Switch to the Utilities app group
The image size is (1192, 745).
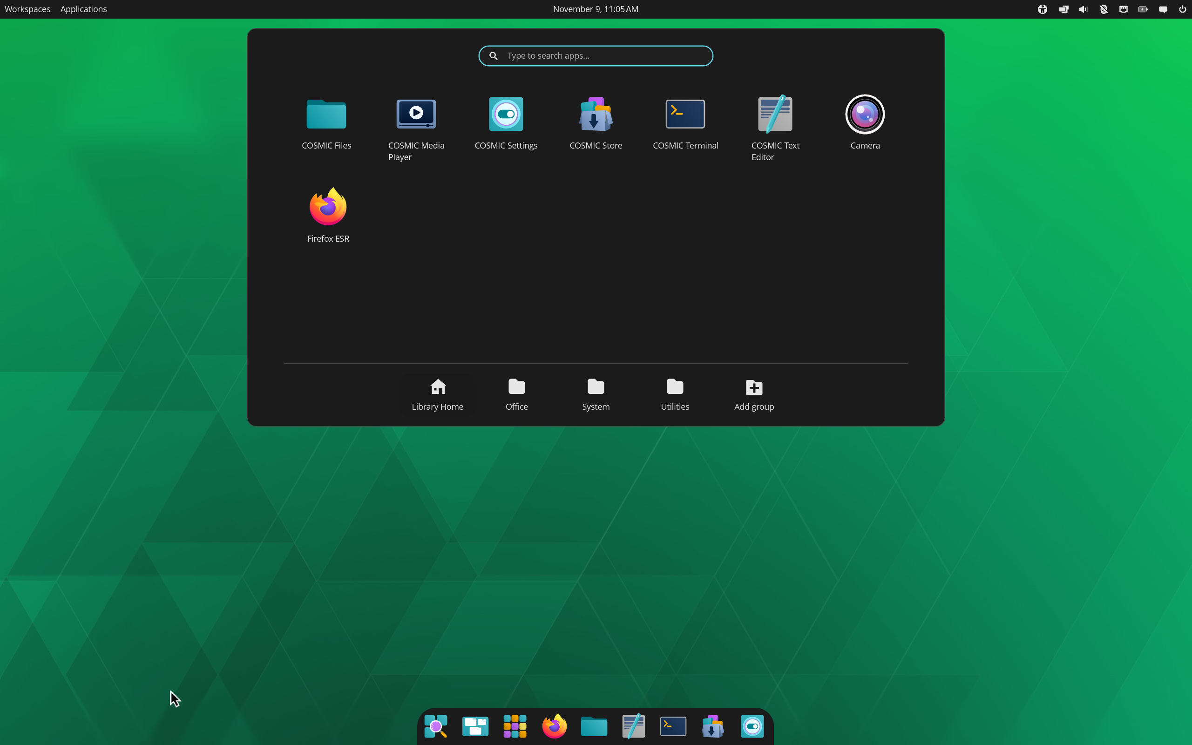(x=675, y=395)
